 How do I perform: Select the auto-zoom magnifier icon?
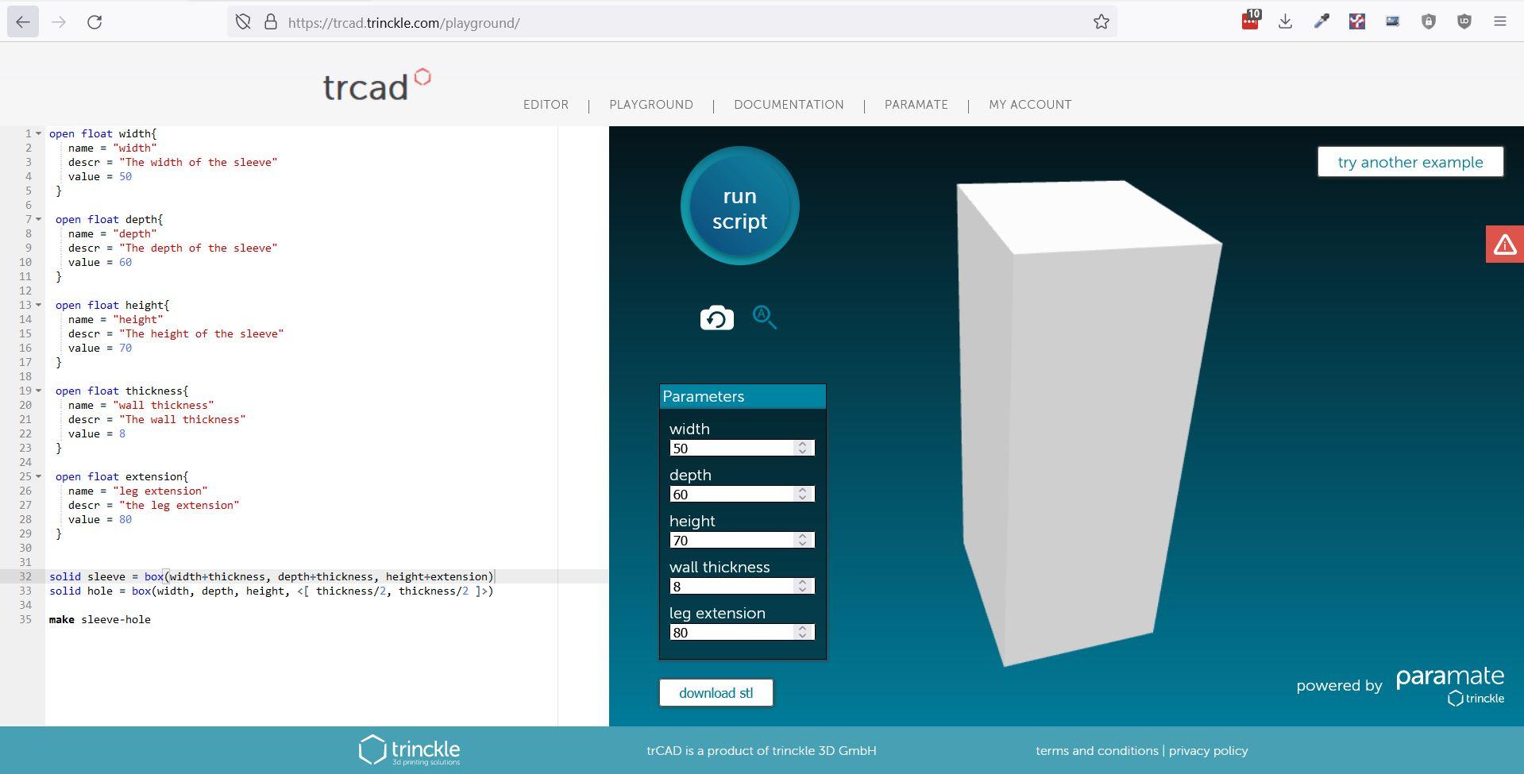(x=764, y=317)
